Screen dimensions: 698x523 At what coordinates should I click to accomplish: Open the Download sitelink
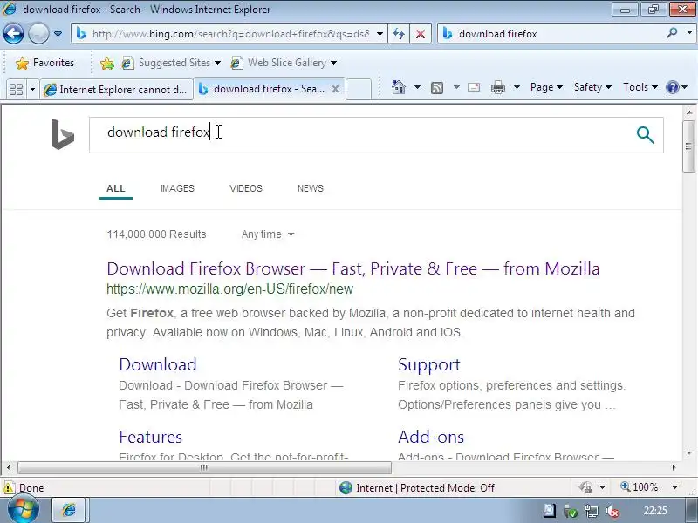tap(158, 364)
